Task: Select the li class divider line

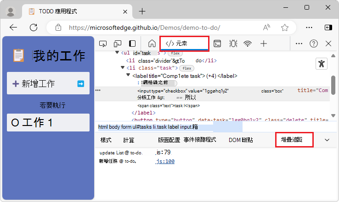Action: [171, 60]
